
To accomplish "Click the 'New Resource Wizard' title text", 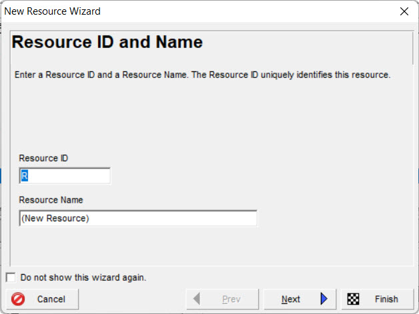I will coord(52,11).
